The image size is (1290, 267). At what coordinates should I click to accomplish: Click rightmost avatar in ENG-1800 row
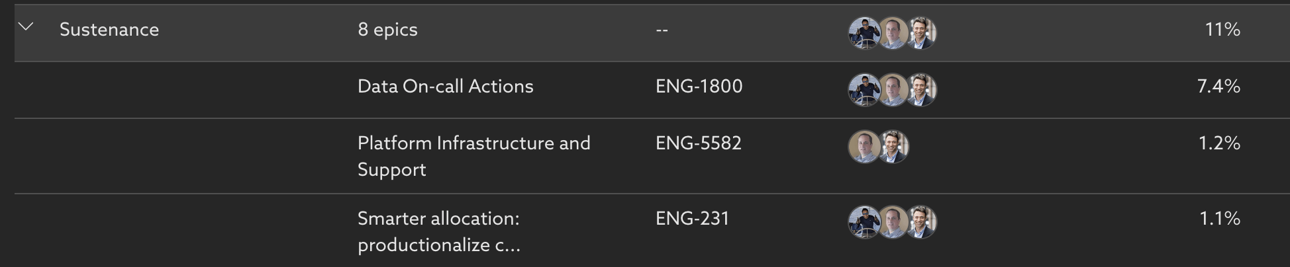922,90
